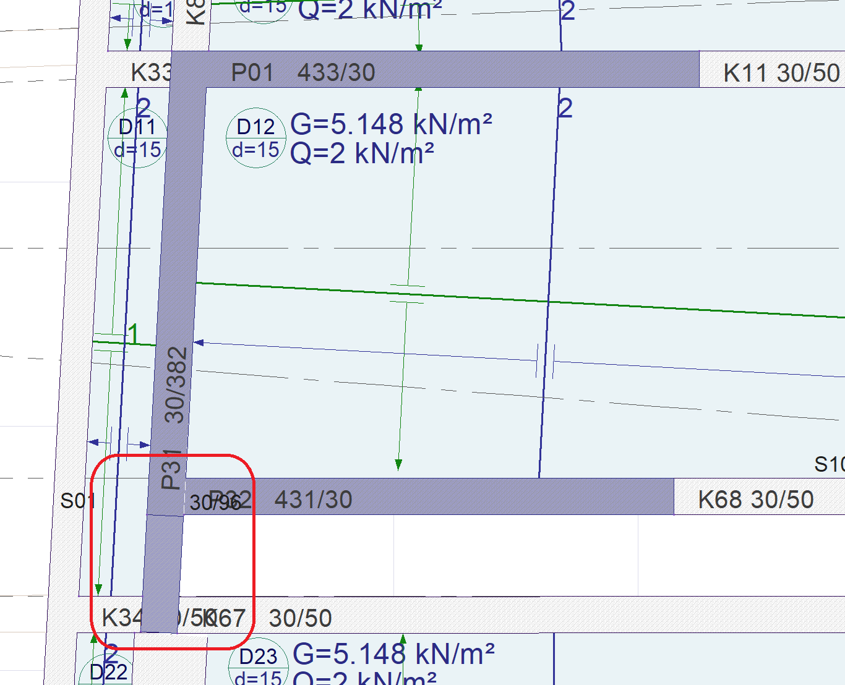Select the P01 433/30 wall label

point(302,72)
